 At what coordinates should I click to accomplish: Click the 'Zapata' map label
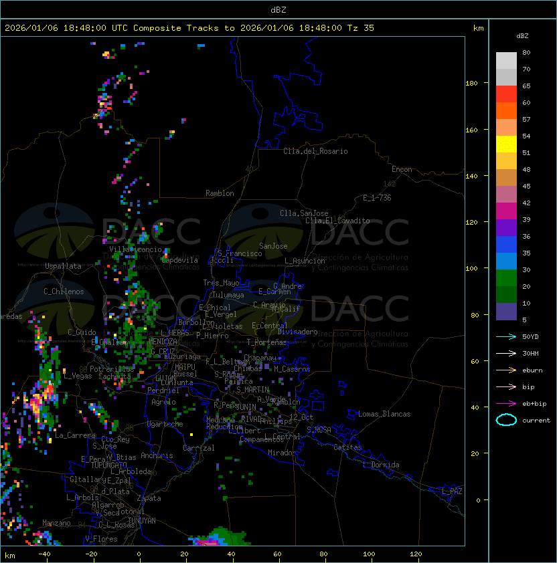[x=149, y=498]
